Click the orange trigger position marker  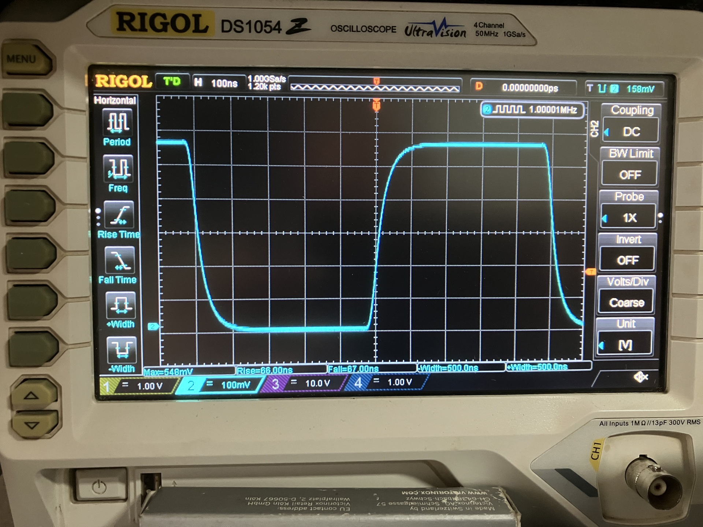376,106
